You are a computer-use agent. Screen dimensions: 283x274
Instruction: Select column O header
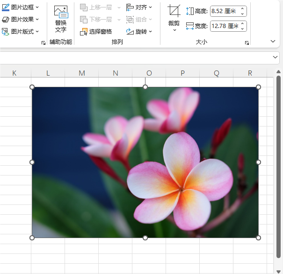149,73
